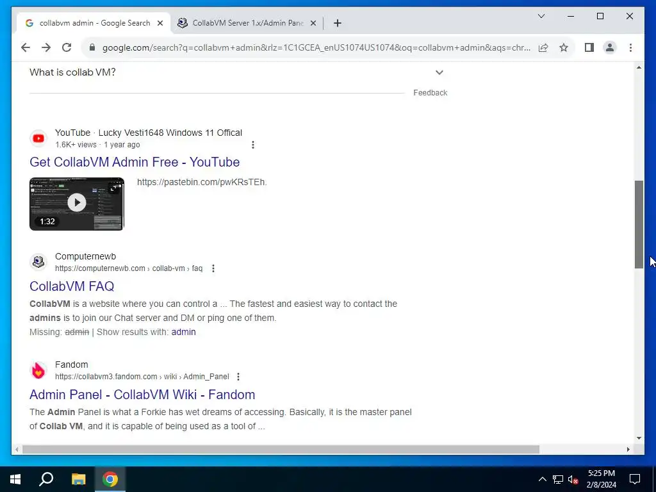Image resolution: width=656 pixels, height=492 pixels.
Task: Open the Chrome profile avatar
Action: tap(610, 47)
